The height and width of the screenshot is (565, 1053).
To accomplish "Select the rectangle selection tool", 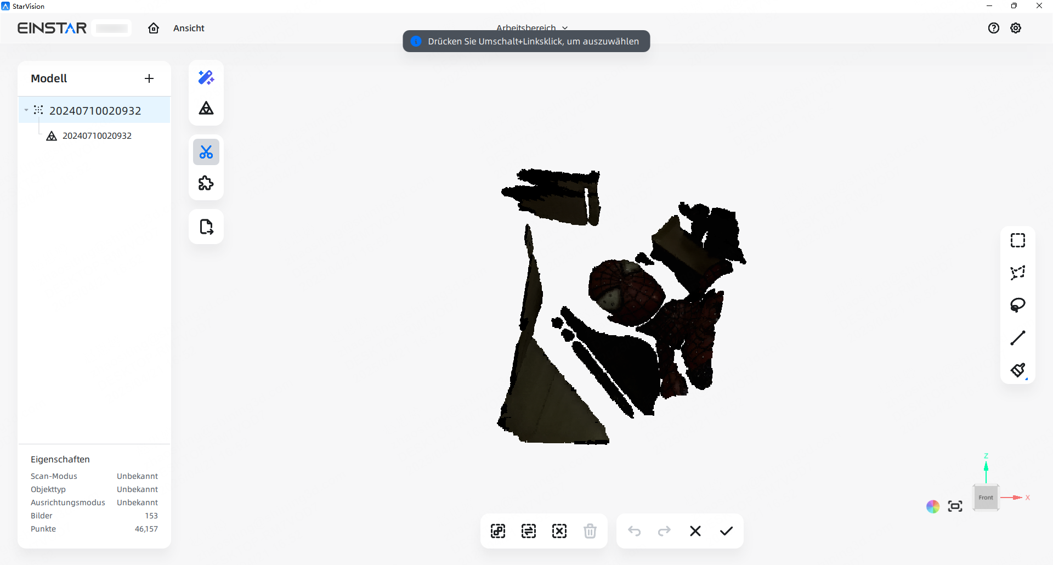I will click(1018, 240).
